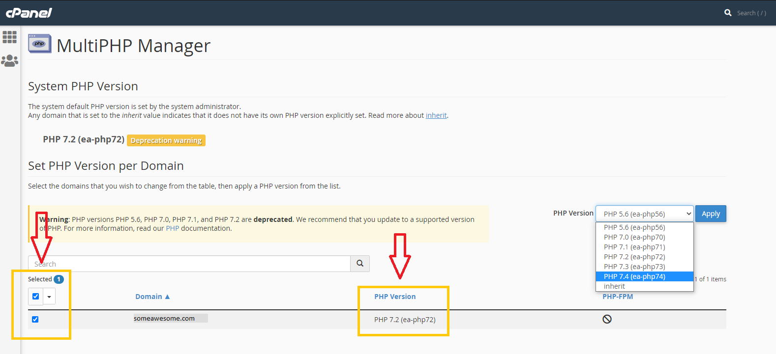Open the inherit documentation link
Screen dimensions: 776x354
[436, 115]
